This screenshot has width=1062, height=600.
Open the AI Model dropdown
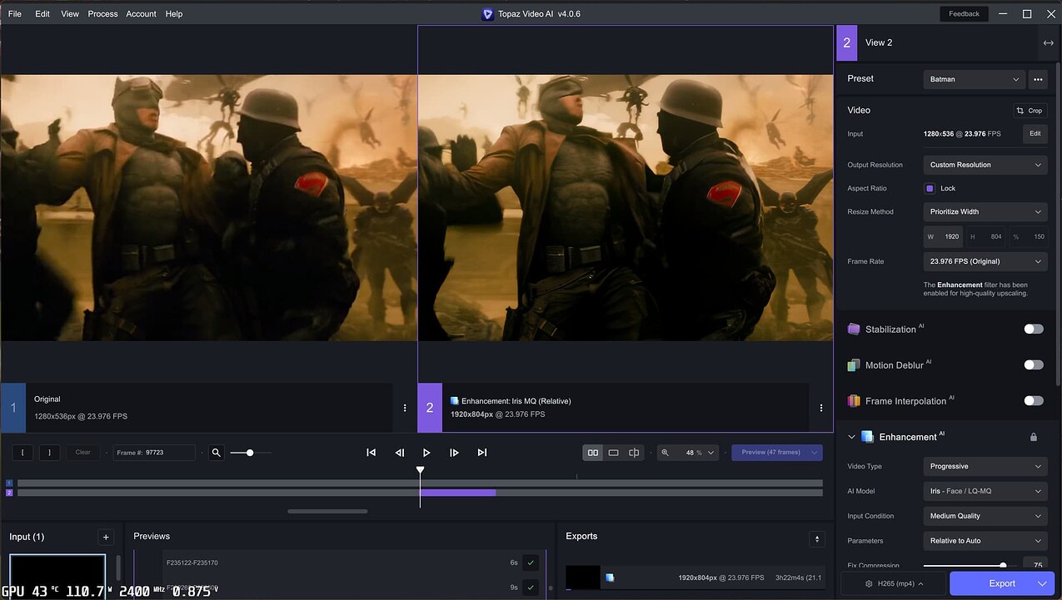coord(985,491)
